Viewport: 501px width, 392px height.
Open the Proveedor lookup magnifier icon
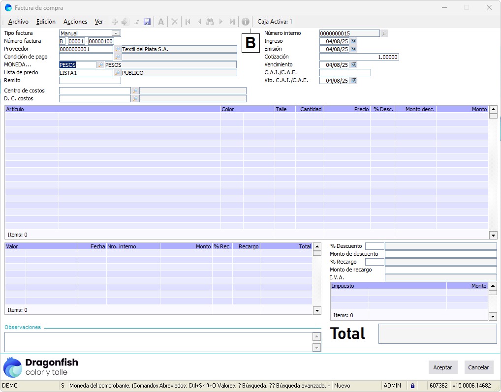[117, 49]
